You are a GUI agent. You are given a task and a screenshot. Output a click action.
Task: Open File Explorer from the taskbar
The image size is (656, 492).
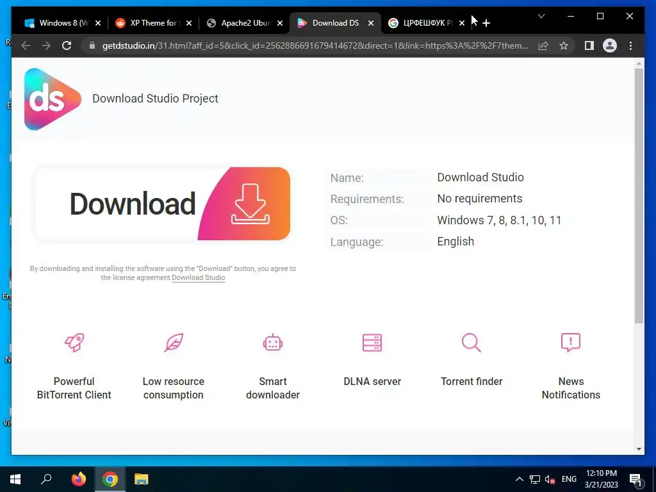click(x=142, y=479)
